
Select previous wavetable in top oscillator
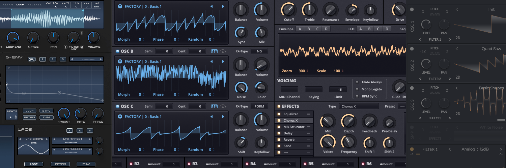(212, 6)
